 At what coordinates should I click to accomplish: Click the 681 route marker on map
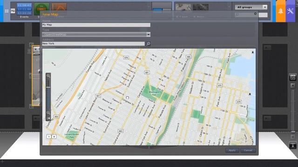[x=147, y=72]
